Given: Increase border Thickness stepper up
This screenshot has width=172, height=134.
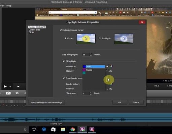Looking at the screenshot, I should (x=91, y=92).
